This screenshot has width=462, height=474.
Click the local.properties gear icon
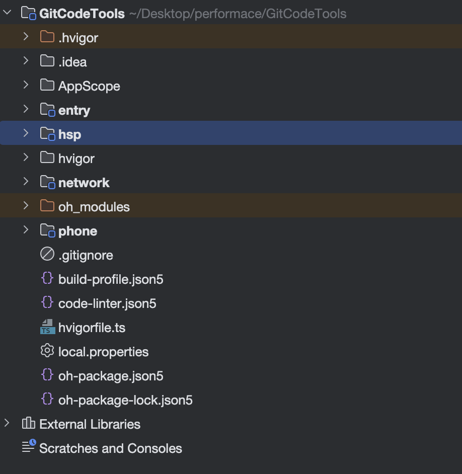[47, 352]
